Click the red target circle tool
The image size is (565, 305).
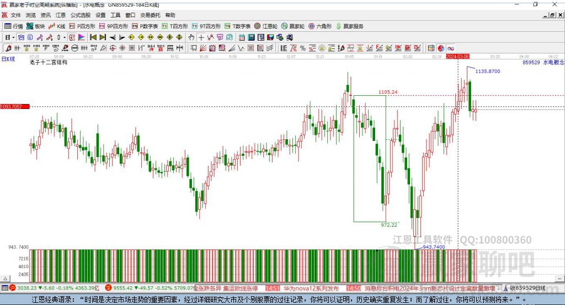coord(113,48)
